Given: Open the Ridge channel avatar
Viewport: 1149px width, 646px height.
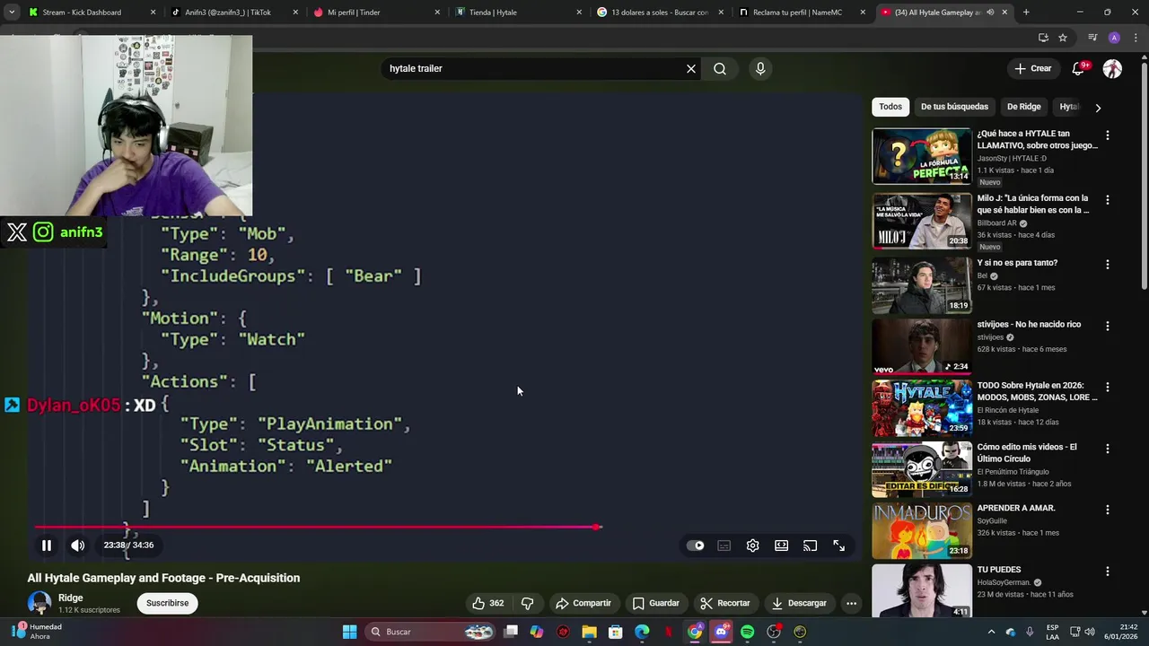Looking at the screenshot, I should pos(39,603).
